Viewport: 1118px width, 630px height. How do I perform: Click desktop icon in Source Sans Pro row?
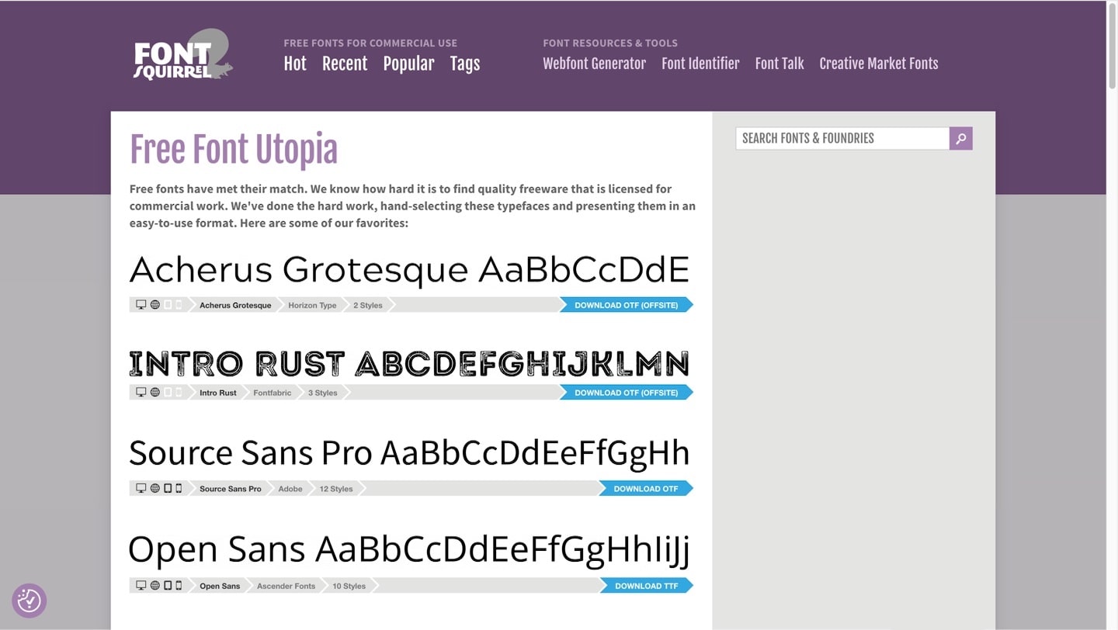(141, 489)
